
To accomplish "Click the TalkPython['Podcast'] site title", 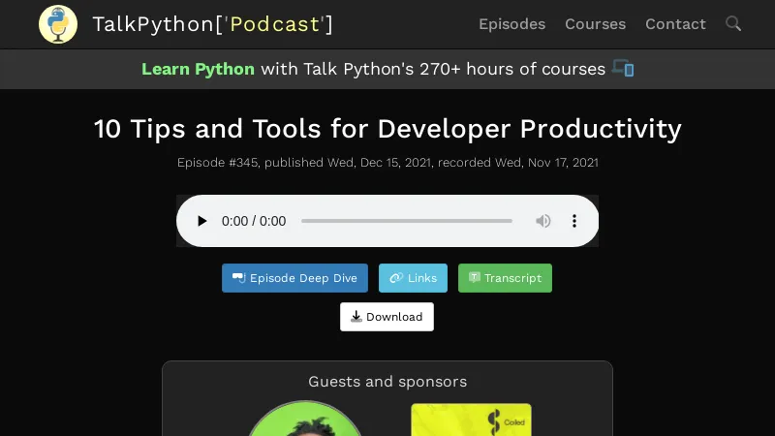I will tap(212, 24).
